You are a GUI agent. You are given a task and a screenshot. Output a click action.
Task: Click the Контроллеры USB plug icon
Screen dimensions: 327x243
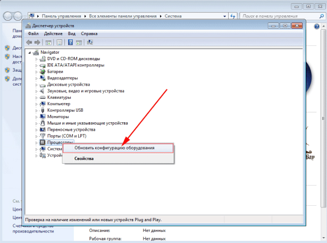pos(43,111)
